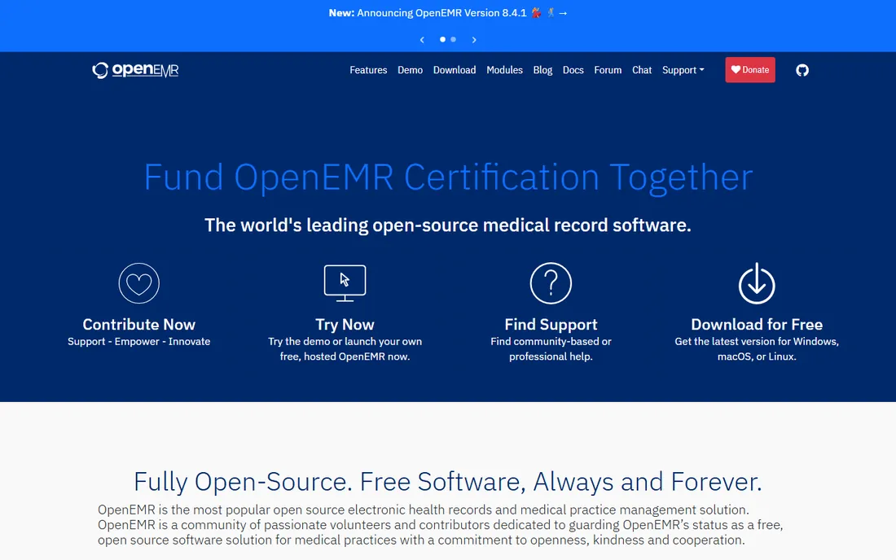Click the Contribute Now heading
This screenshot has height=560, width=896.
(138, 324)
